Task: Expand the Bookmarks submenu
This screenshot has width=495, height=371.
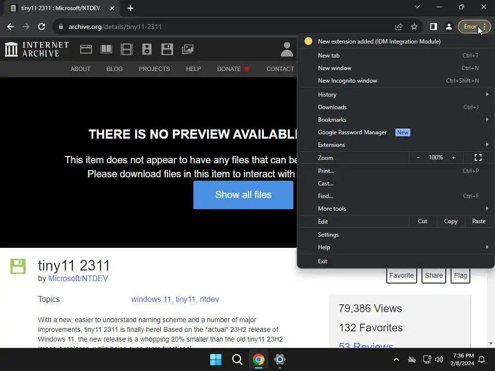Action: [x=396, y=120]
